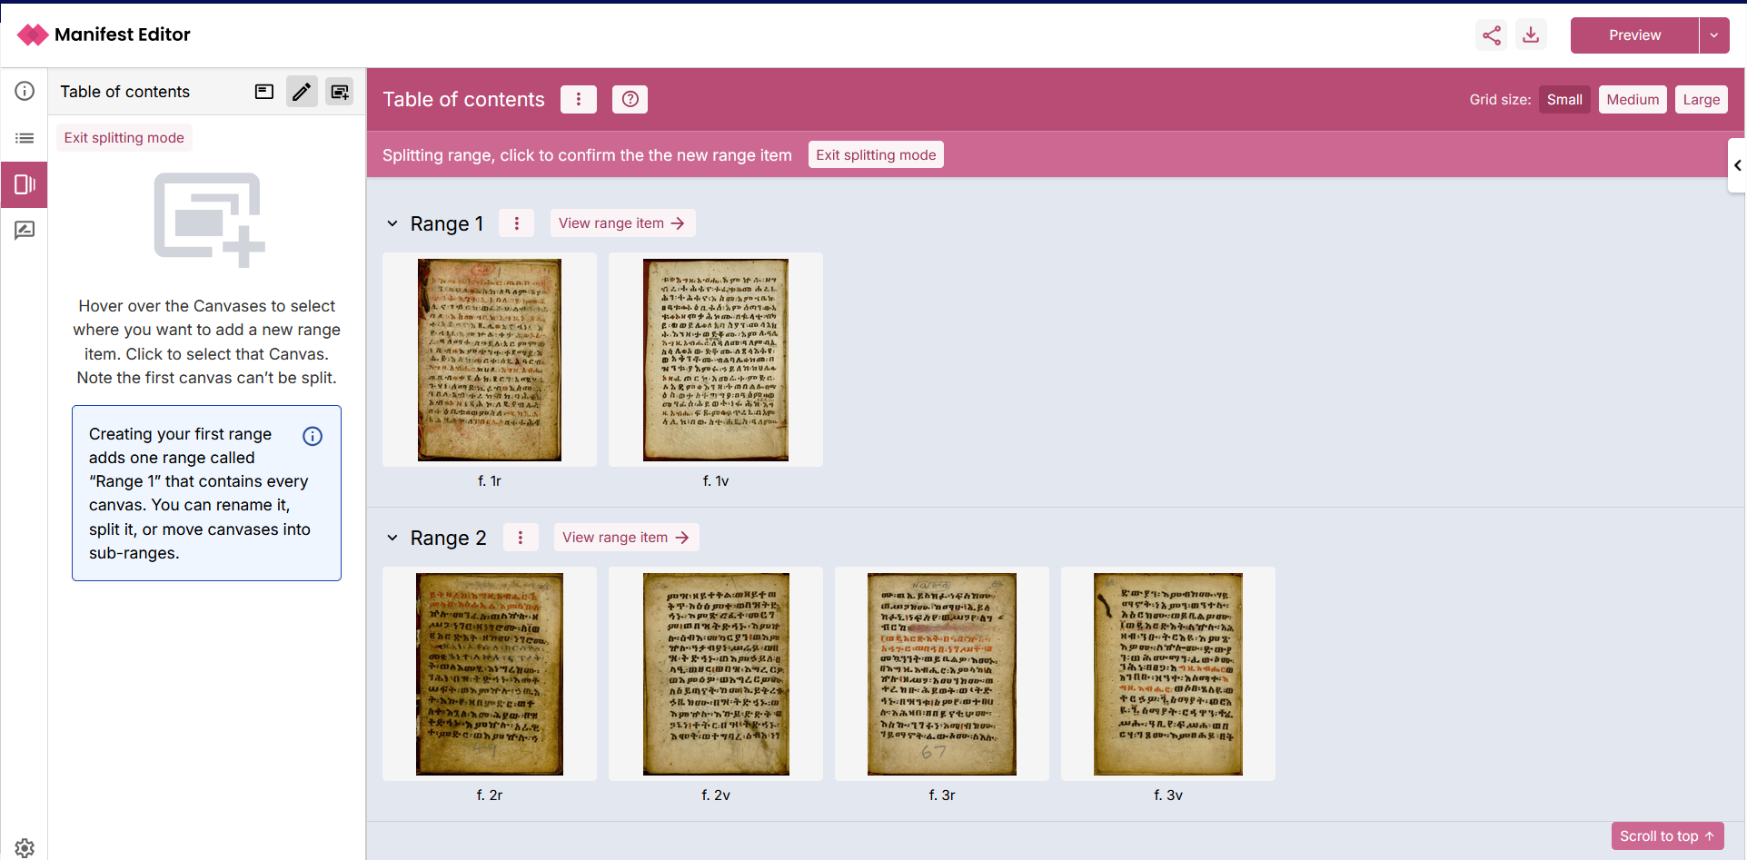Viewport: 1747px width, 860px height.
Task: Open Range 1 three-dot options menu
Action: pyautogui.click(x=517, y=223)
